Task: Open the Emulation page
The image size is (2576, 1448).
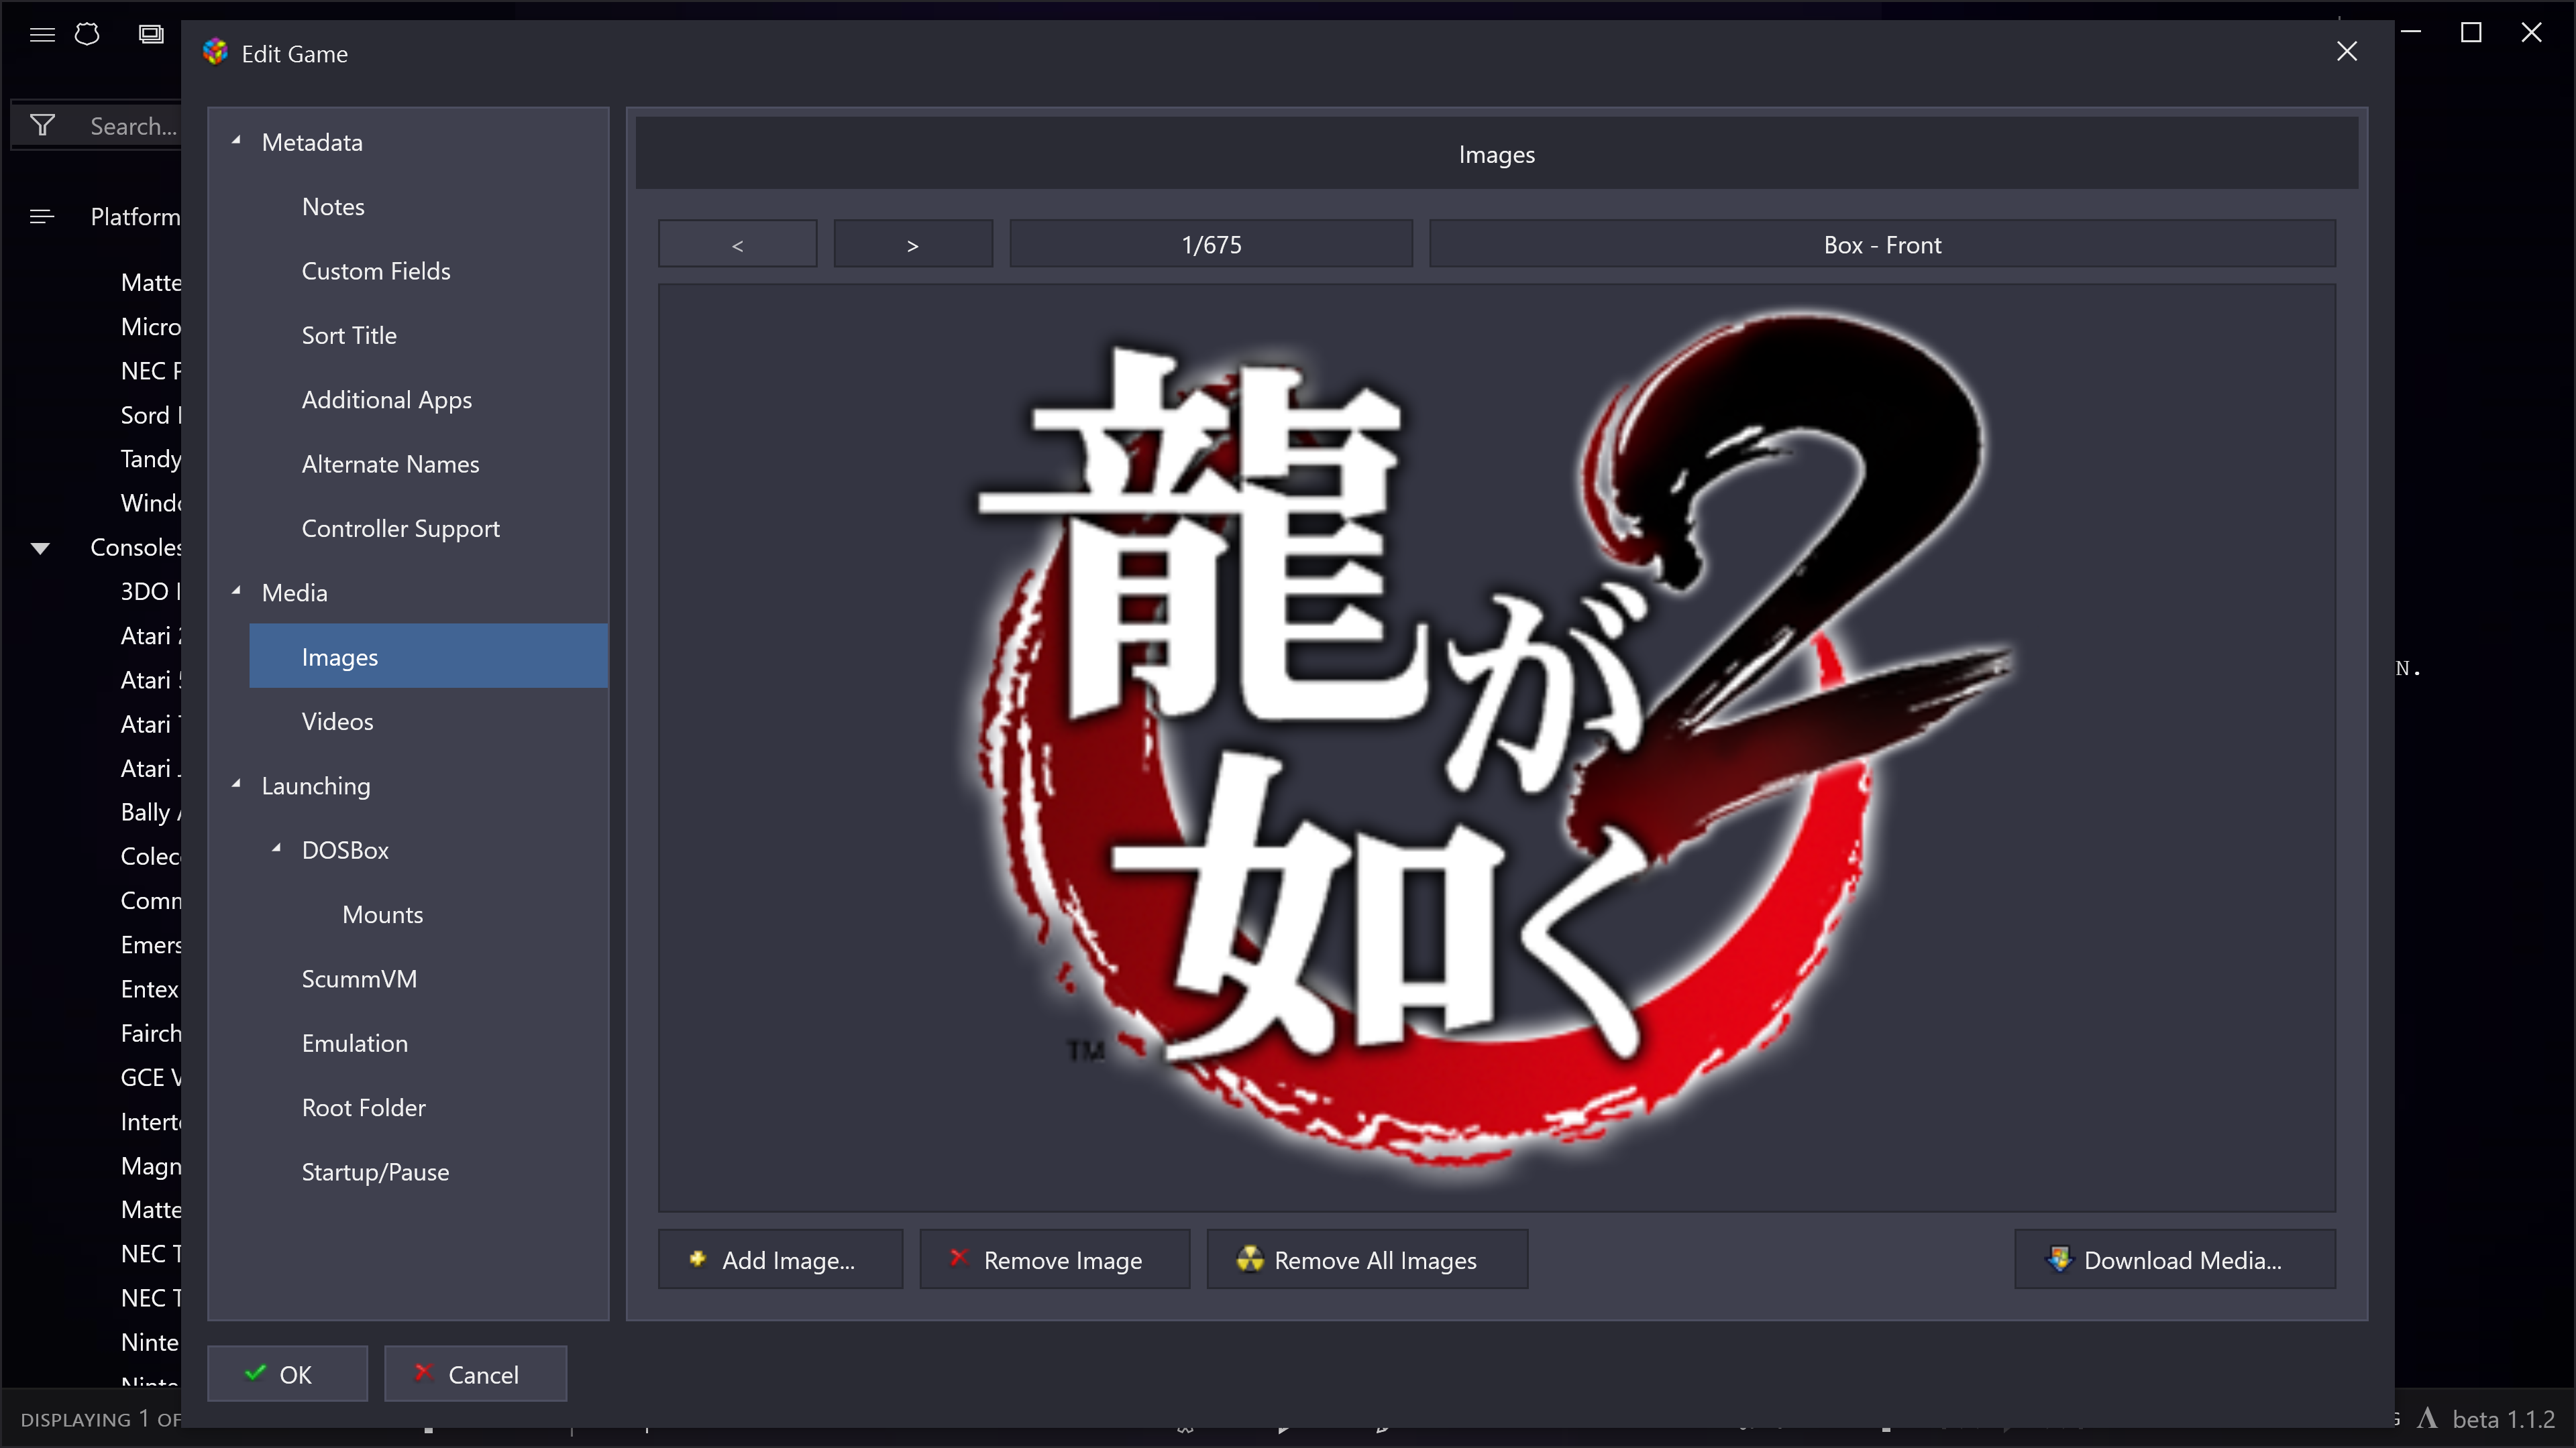Action: coord(354,1043)
